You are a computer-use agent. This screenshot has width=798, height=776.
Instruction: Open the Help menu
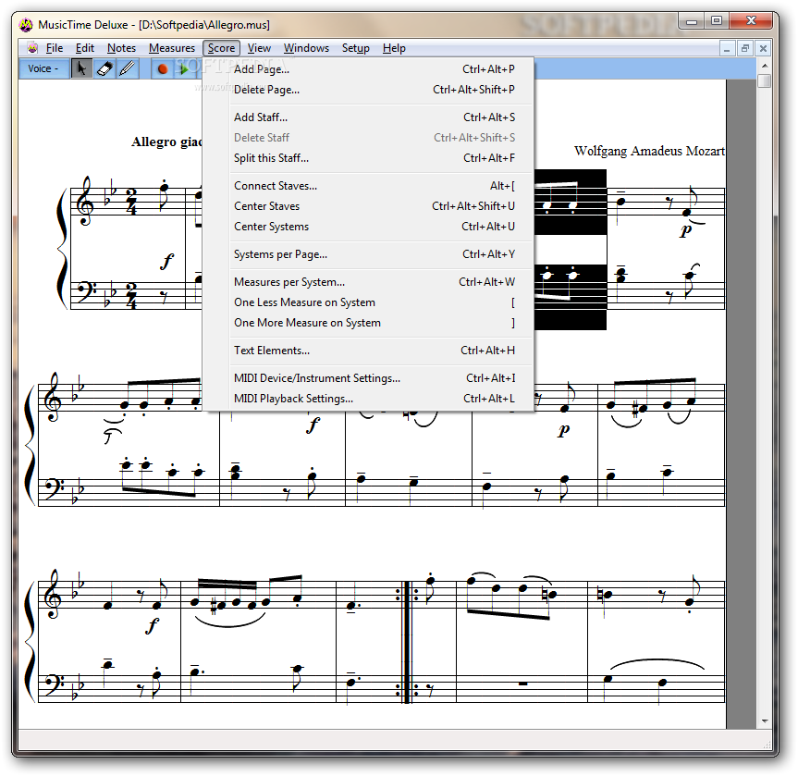click(394, 48)
